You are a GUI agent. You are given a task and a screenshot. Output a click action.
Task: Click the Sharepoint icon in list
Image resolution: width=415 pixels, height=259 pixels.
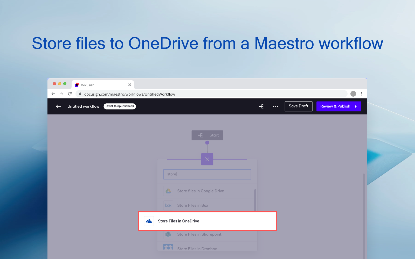[168, 234]
